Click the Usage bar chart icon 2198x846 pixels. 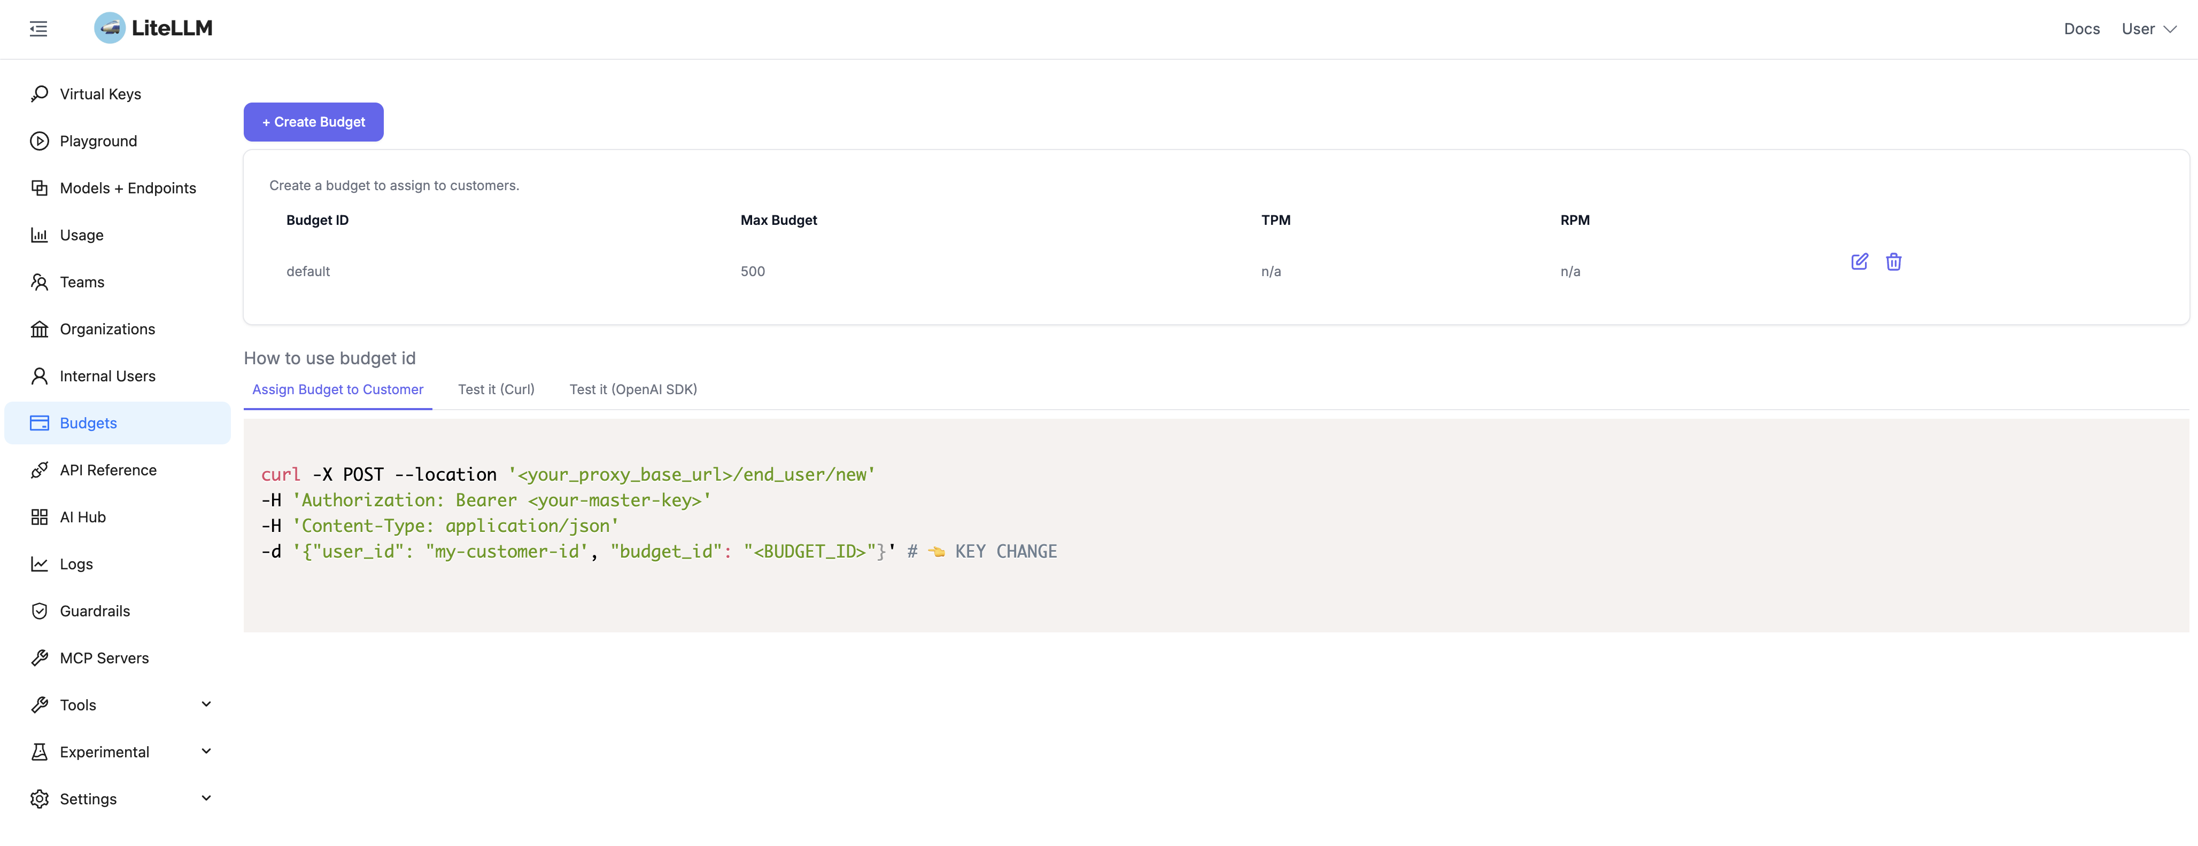pos(39,234)
